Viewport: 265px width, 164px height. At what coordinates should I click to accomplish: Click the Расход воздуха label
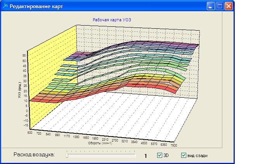click(x=34, y=155)
